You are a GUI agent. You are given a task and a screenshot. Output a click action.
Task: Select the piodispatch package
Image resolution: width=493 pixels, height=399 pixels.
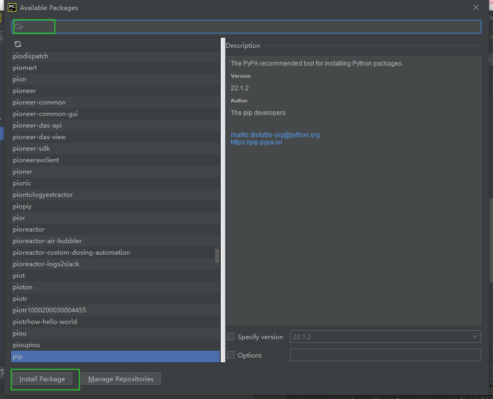(115, 56)
